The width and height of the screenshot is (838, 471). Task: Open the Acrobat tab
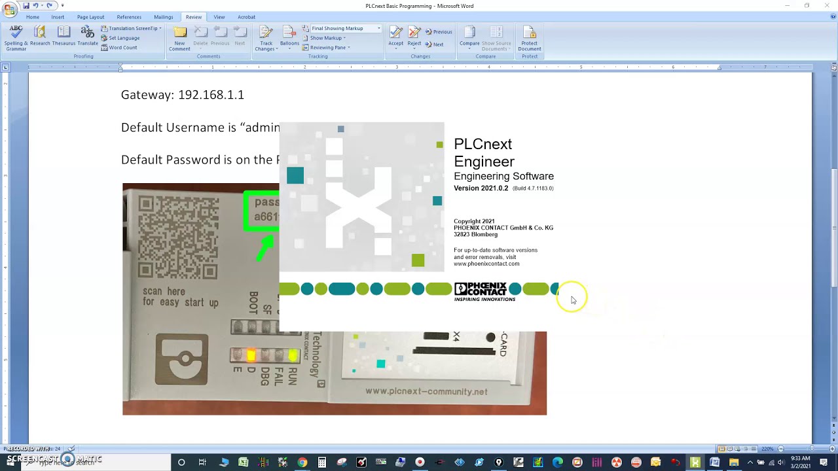click(246, 17)
